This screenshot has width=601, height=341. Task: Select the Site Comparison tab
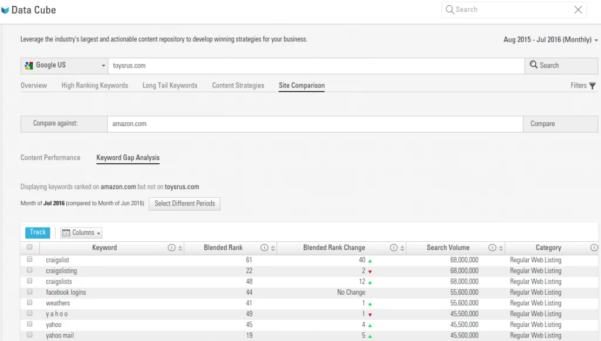click(302, 86)
